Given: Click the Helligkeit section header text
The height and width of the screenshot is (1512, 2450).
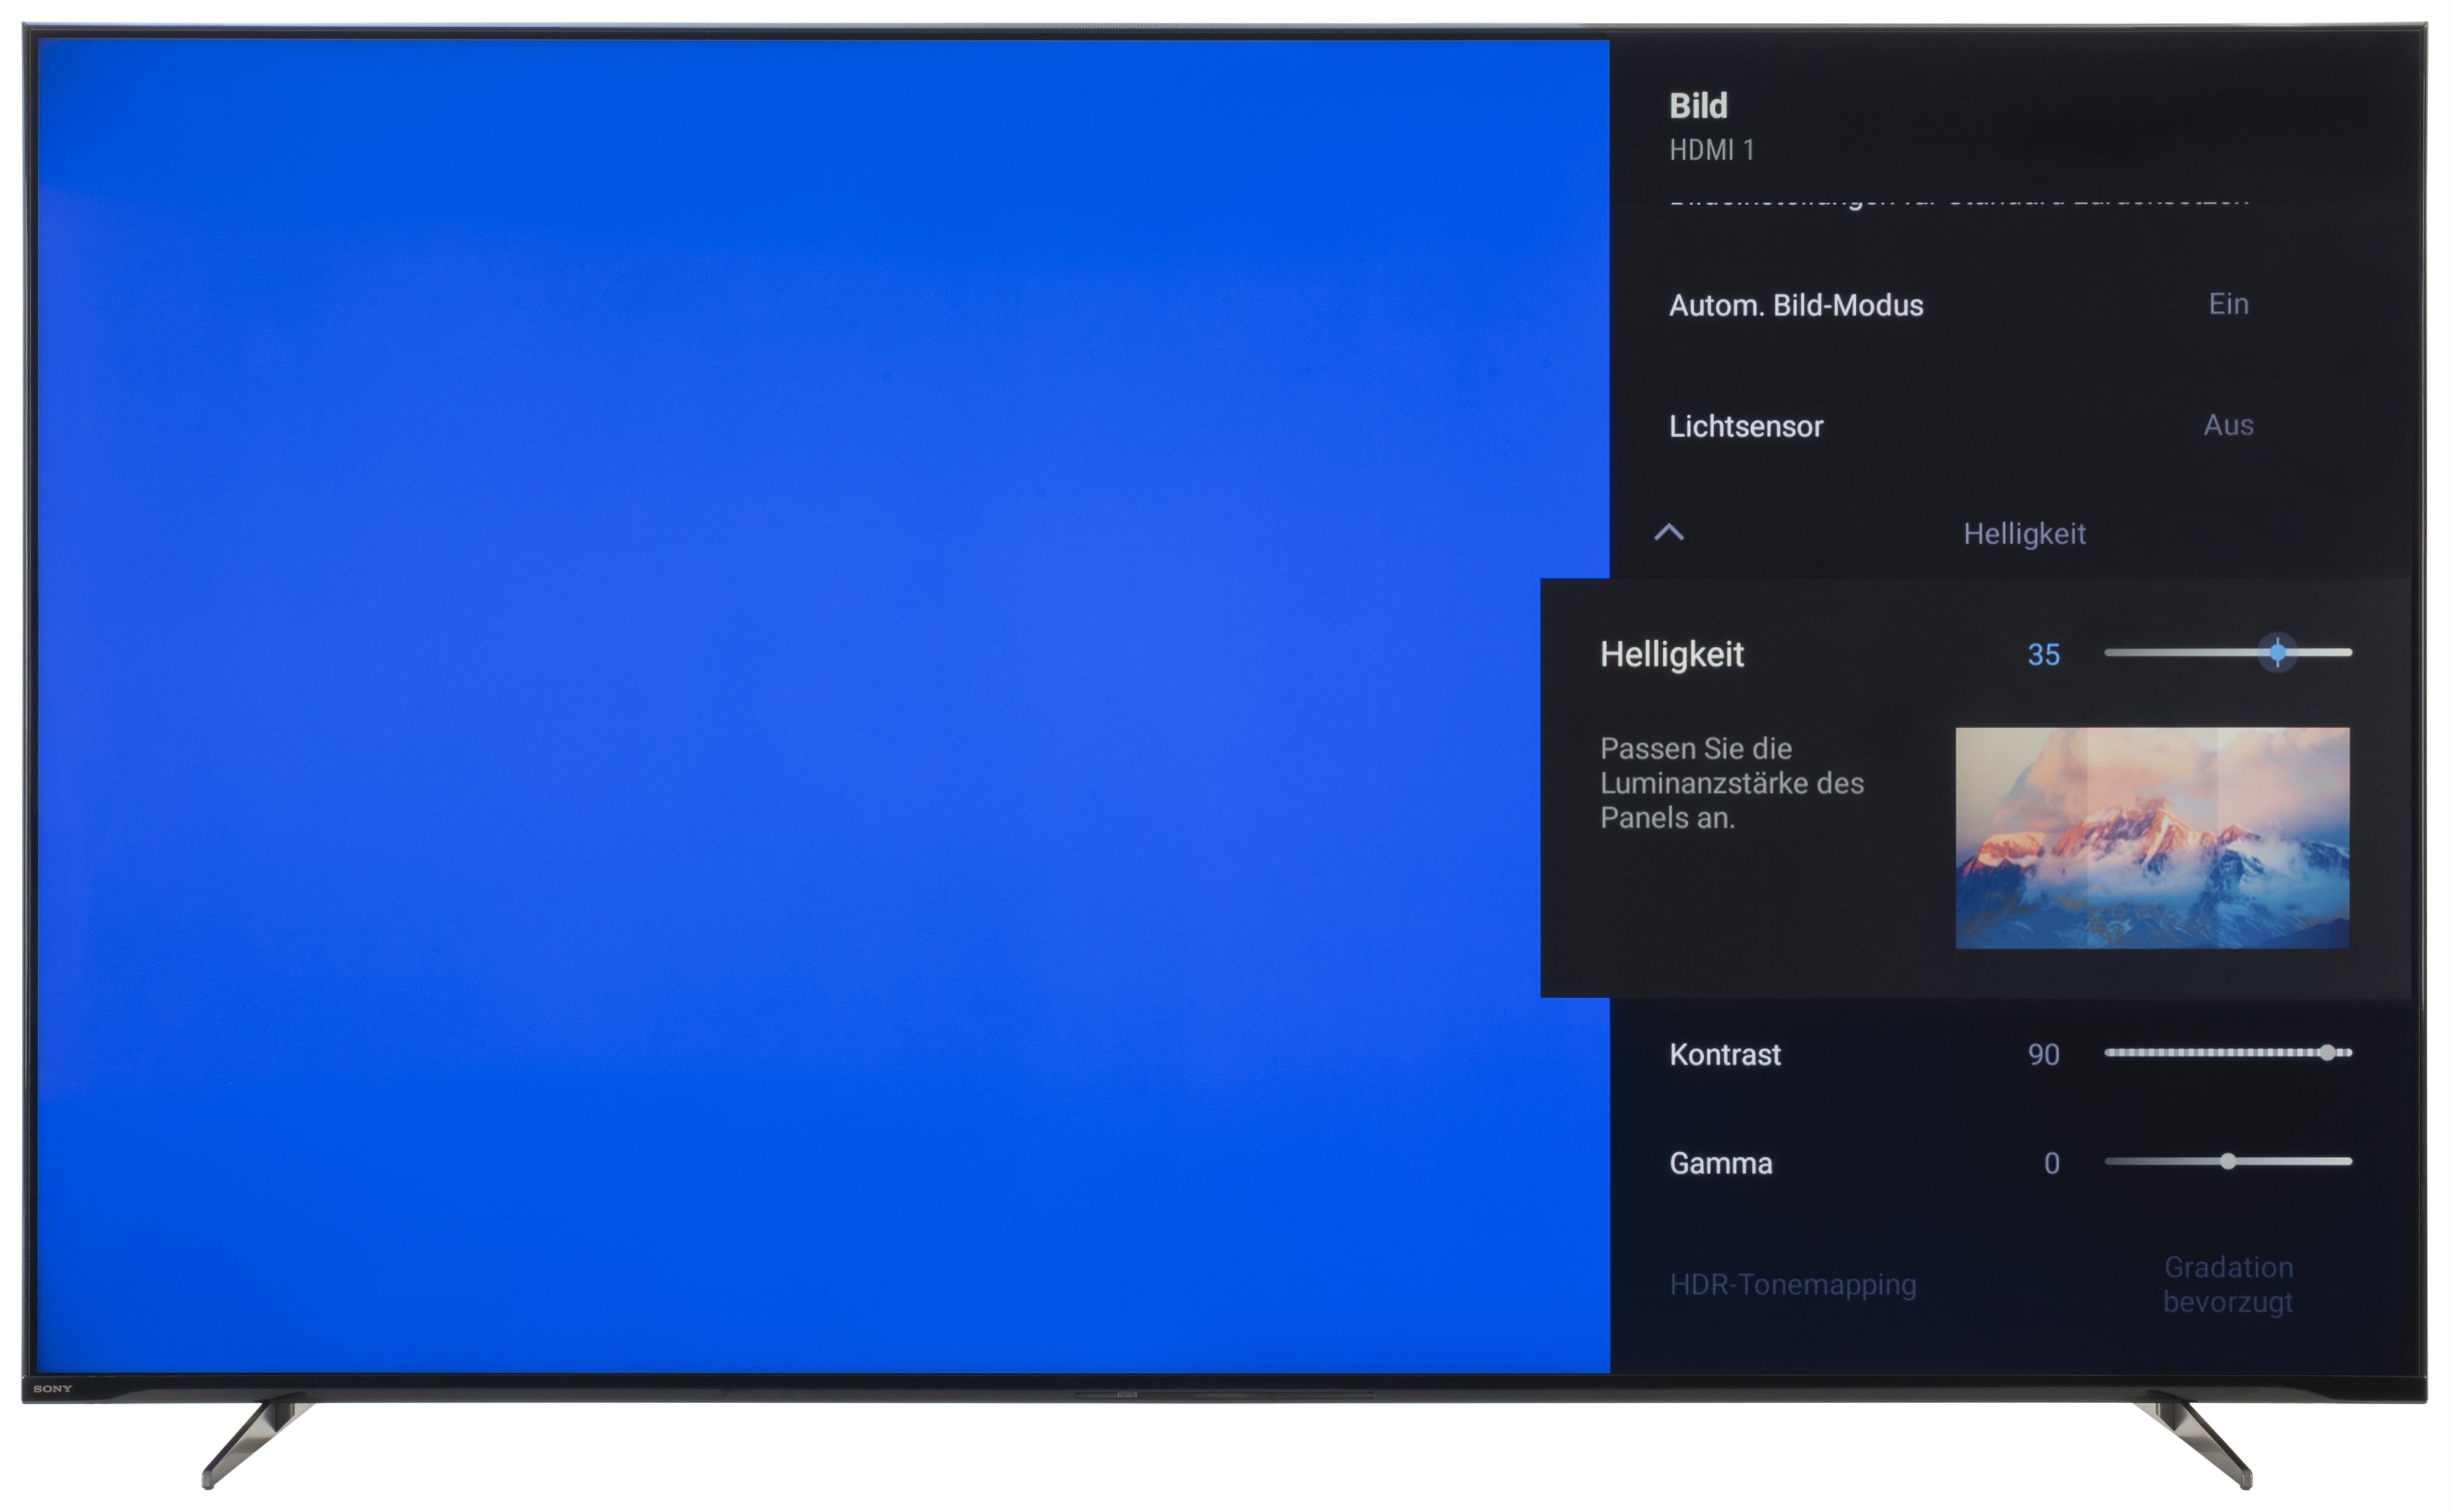Looking at the screenshot, I should 2024,534.
